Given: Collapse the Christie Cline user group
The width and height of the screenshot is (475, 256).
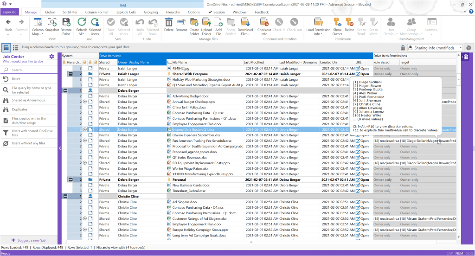Looking at the screenshot, I should (x=65, y=196).
